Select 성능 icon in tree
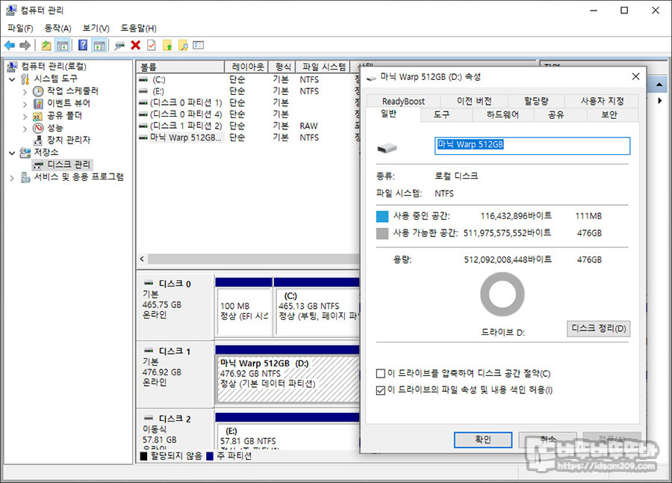Image resolution: width=672 pixels, height=483 pixels. 39,128
